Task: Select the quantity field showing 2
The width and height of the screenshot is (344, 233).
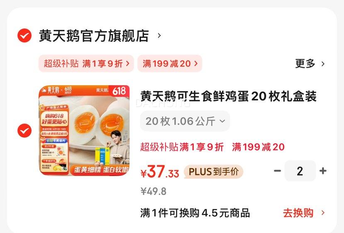Action: pyautogui.click(x=300, y=171)
